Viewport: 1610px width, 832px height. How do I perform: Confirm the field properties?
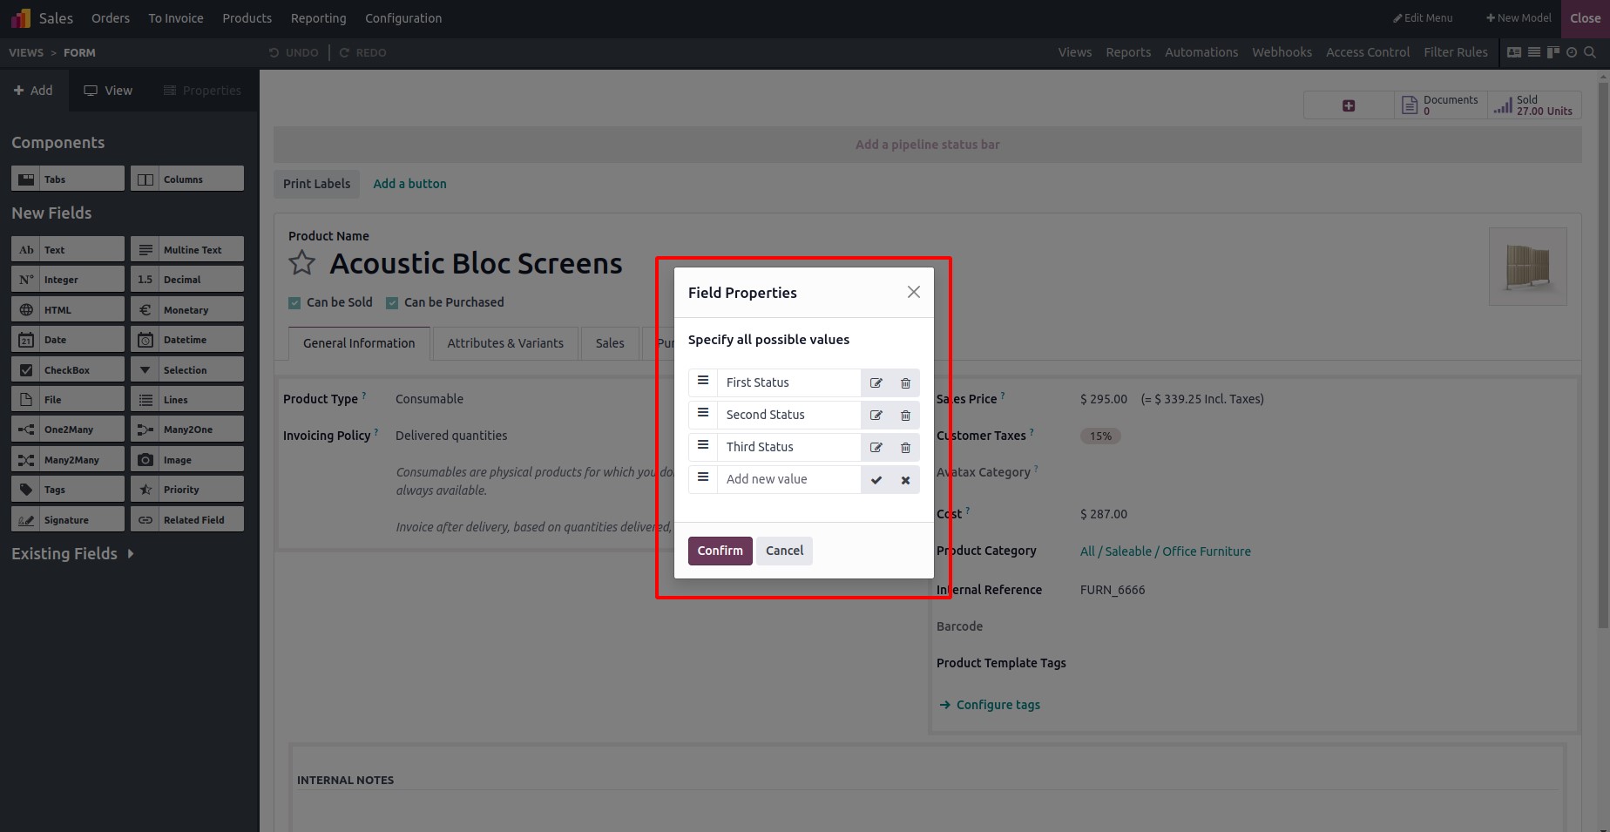pos(720,551)
